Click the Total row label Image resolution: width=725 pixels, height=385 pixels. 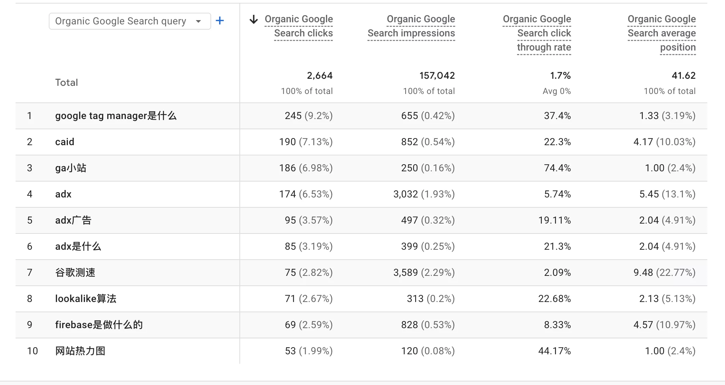pyautogui.click(x=66, y=82)
